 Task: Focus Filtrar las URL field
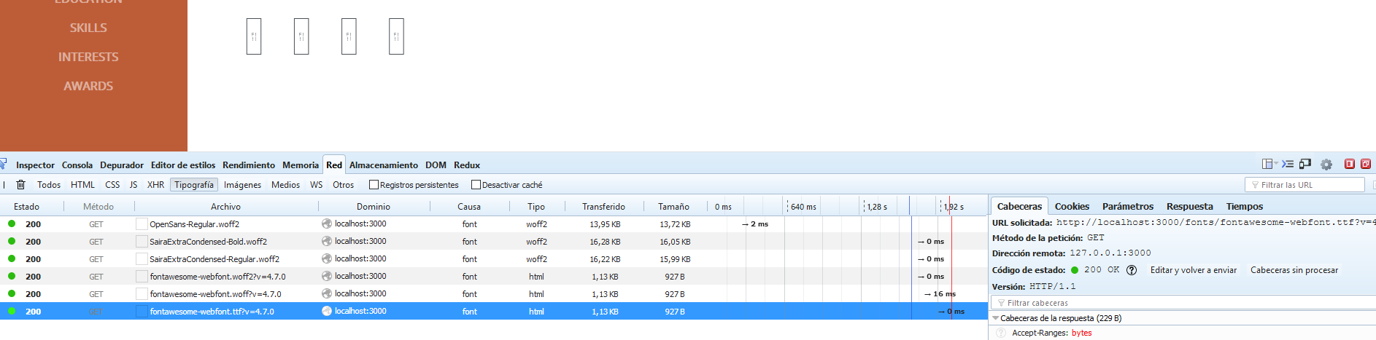(x=1305, y=185)
